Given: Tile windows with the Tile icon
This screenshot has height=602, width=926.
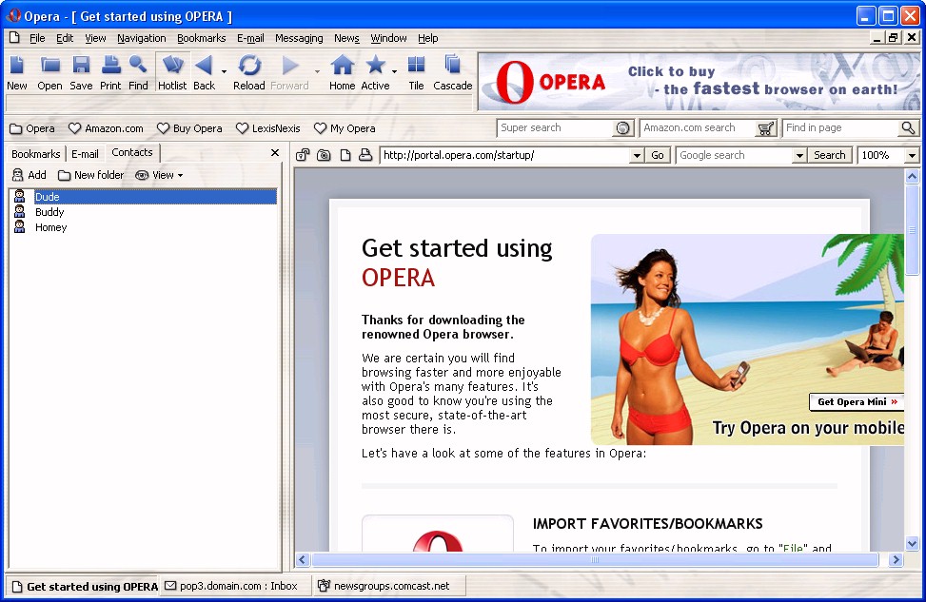Looking at the screenshot, I should 416,66.
